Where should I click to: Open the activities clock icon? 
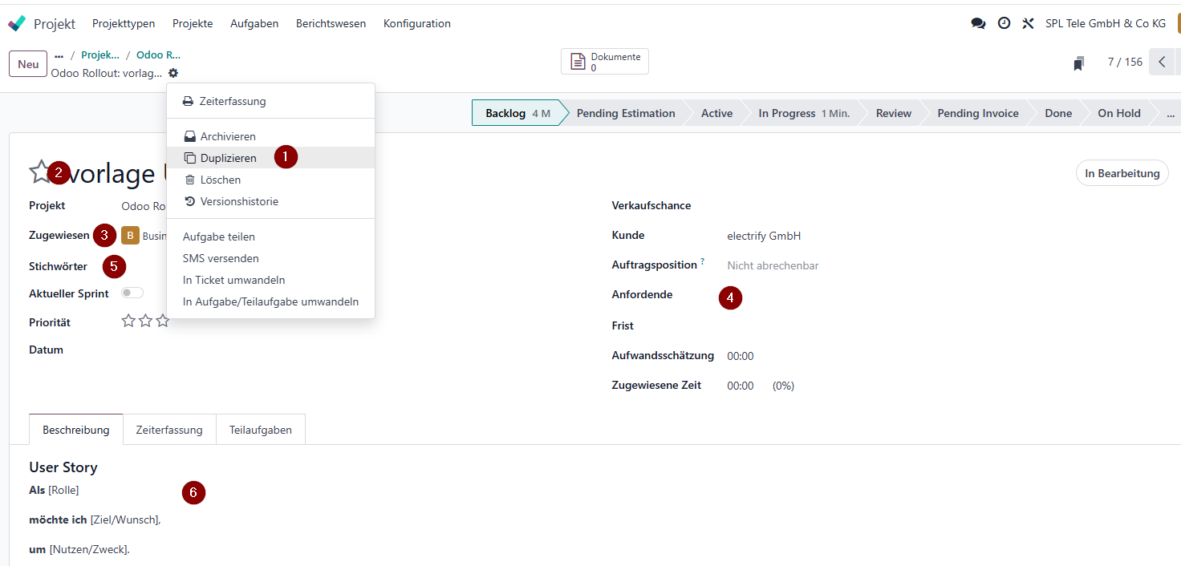tap(1004, 23)
